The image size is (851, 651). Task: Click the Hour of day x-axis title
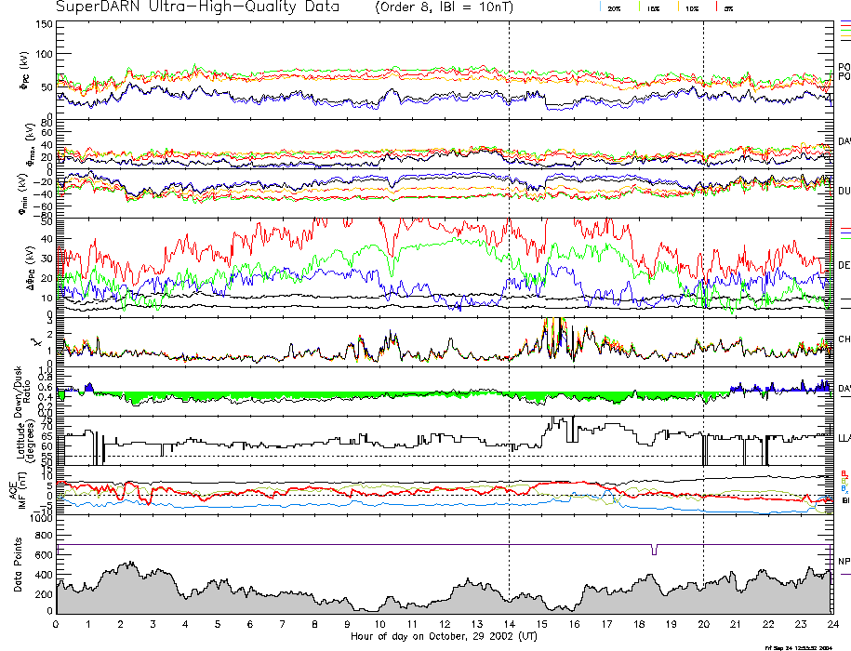click(x=444, y=637)
